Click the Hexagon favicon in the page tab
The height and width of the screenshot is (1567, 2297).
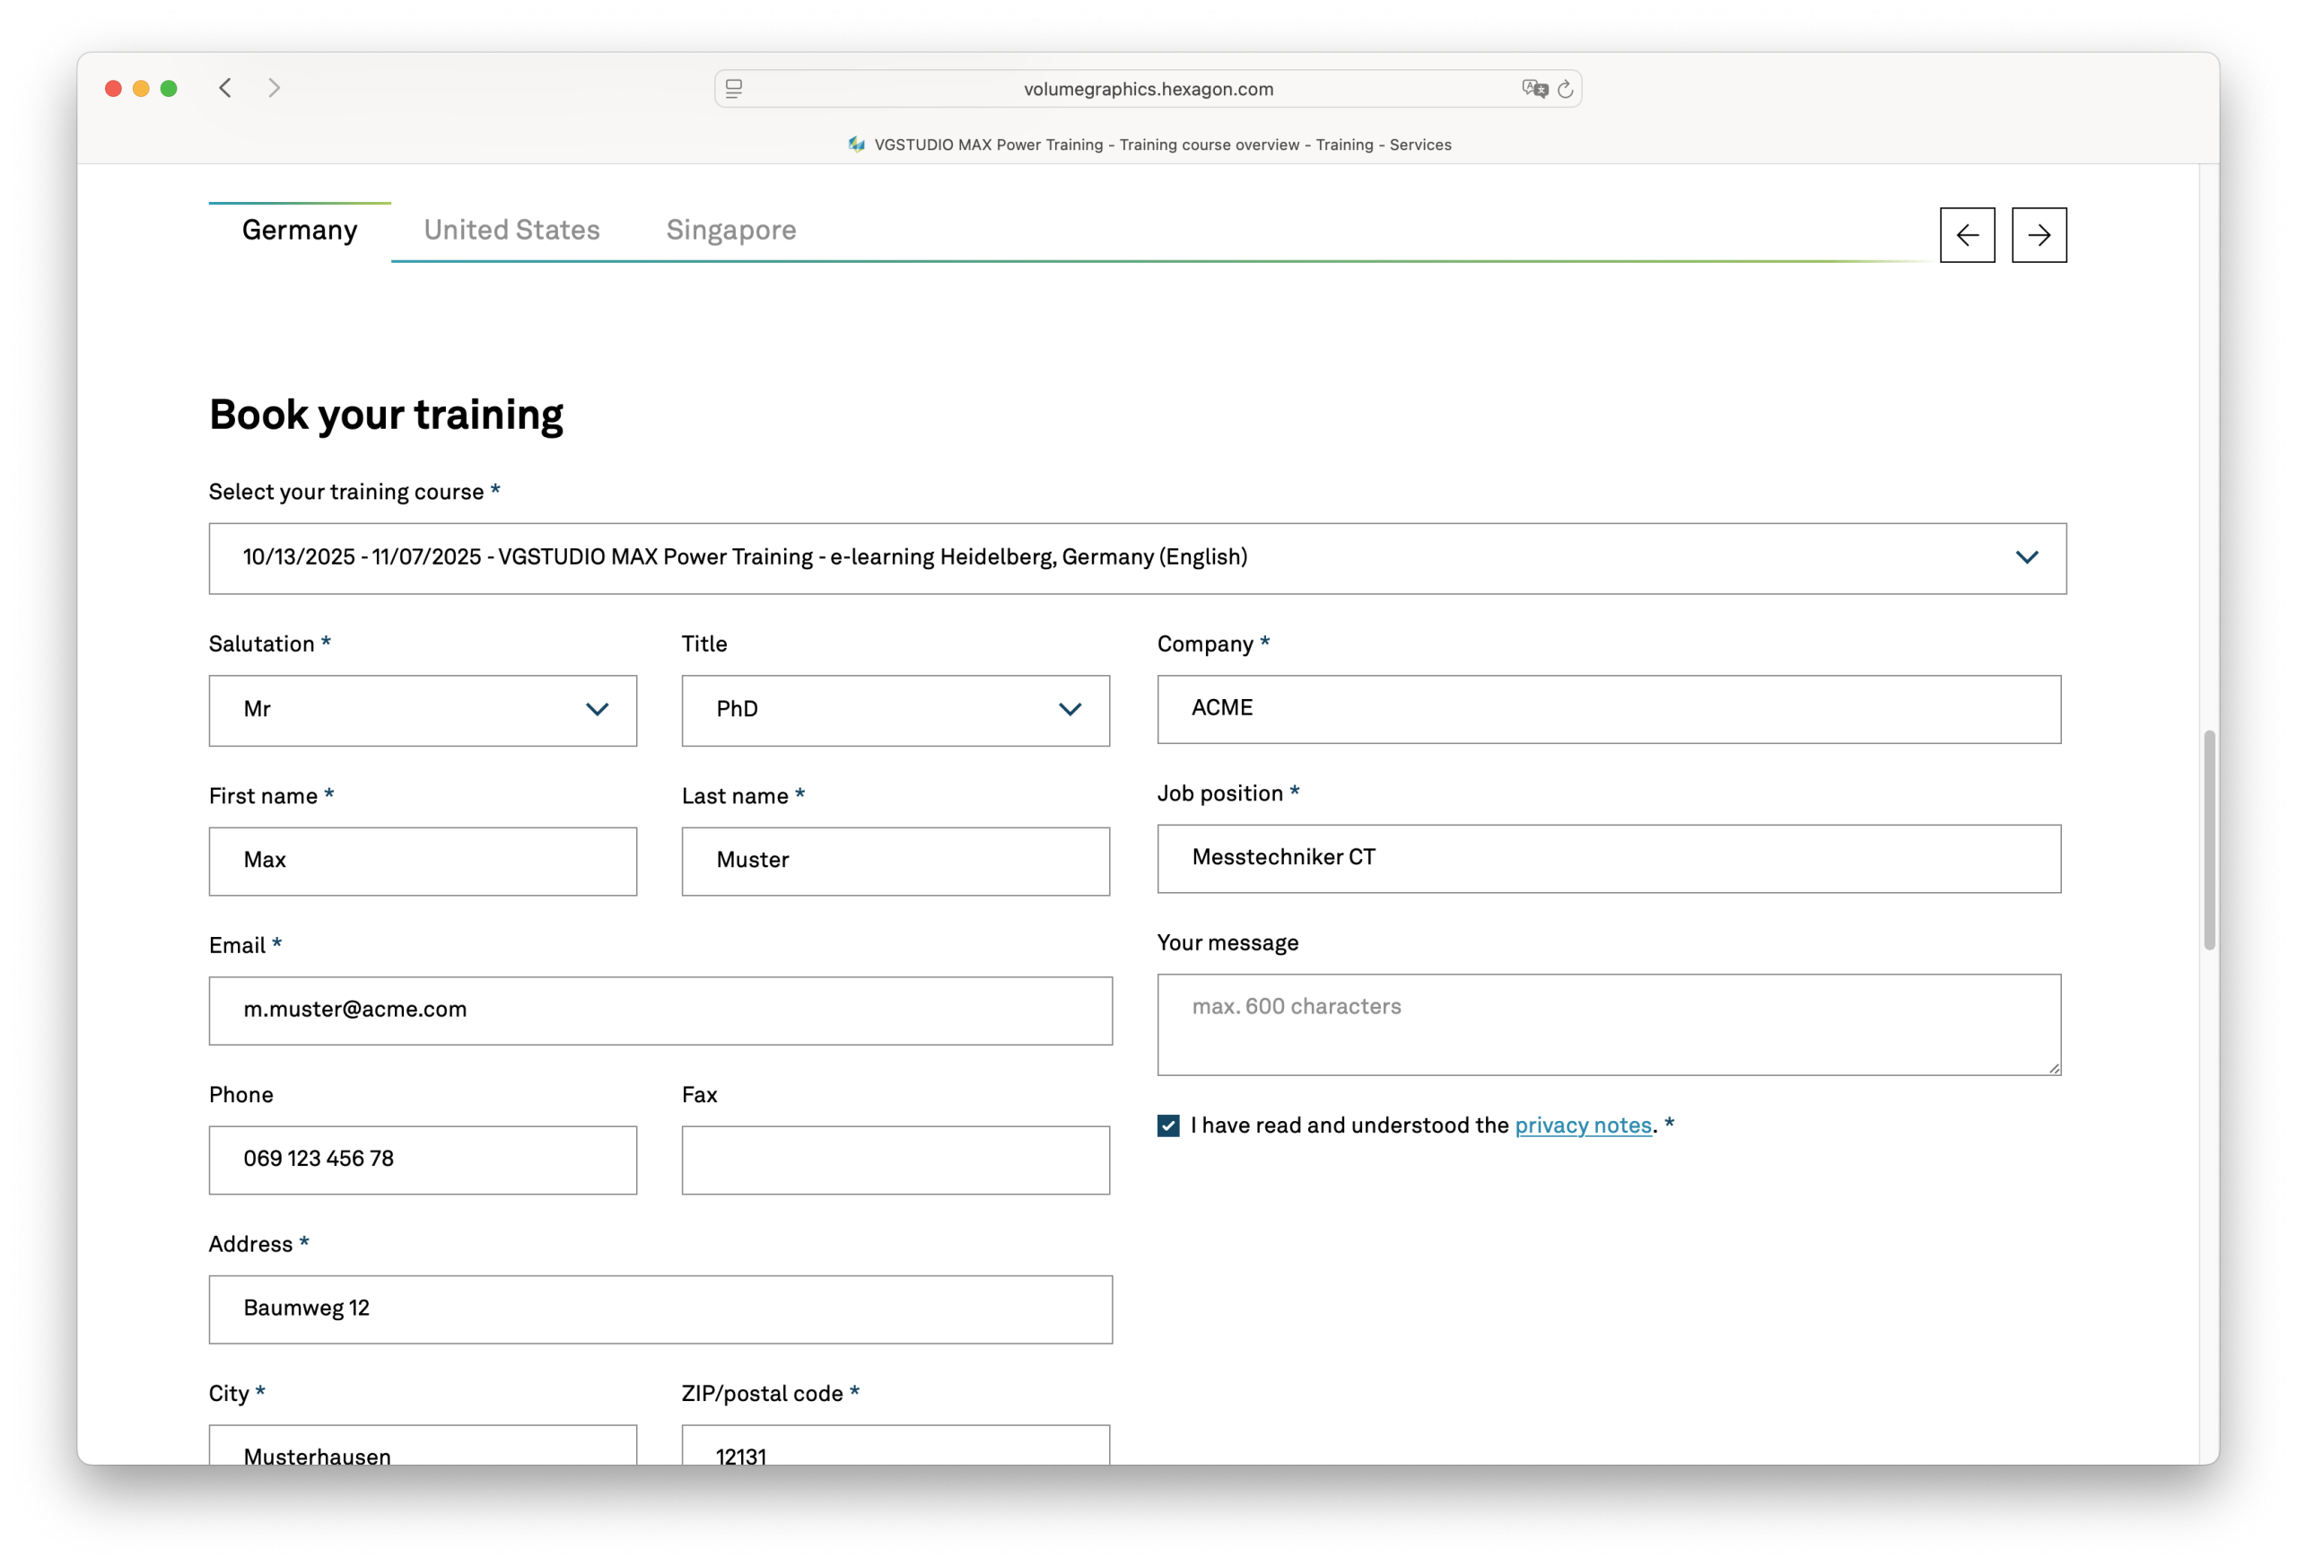point(856,144)
